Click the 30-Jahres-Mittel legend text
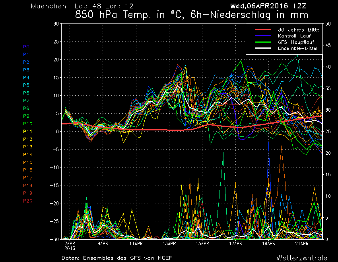 tap(299, 30)
